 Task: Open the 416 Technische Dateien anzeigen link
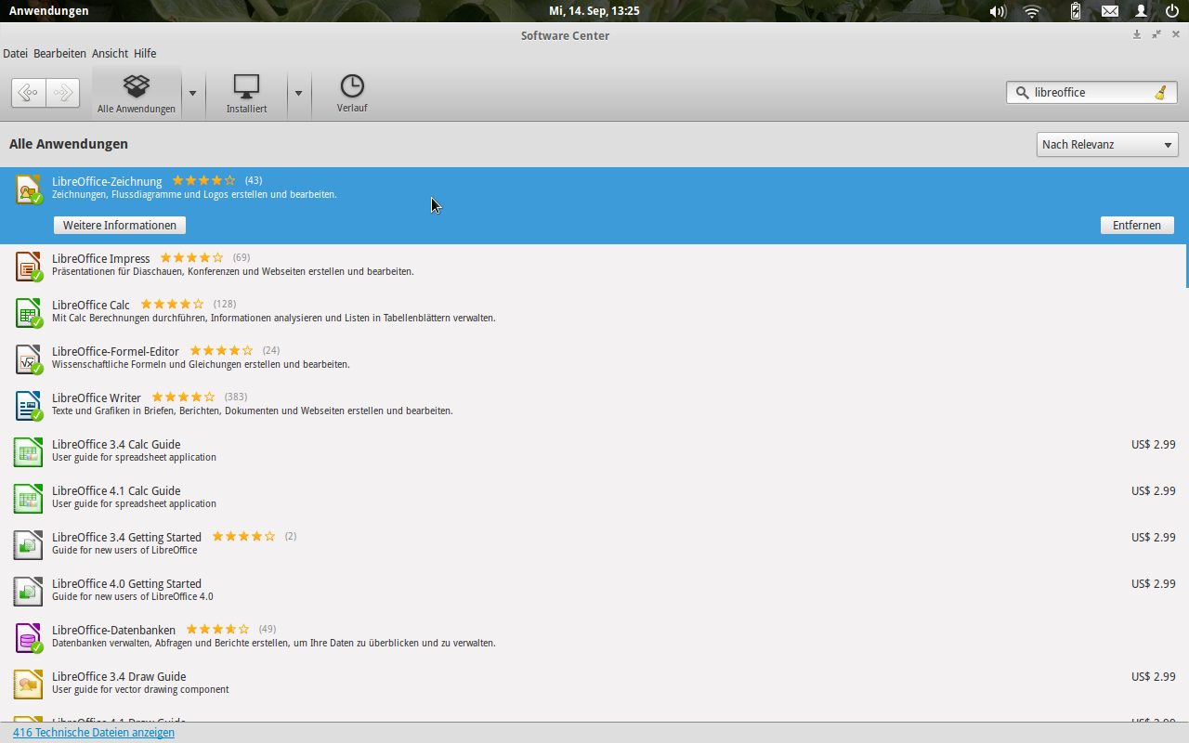pyautogui.click(x=94, y=733)
